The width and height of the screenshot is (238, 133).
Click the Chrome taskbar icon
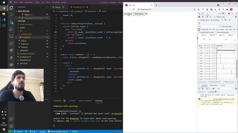click(x=4, y=8)
